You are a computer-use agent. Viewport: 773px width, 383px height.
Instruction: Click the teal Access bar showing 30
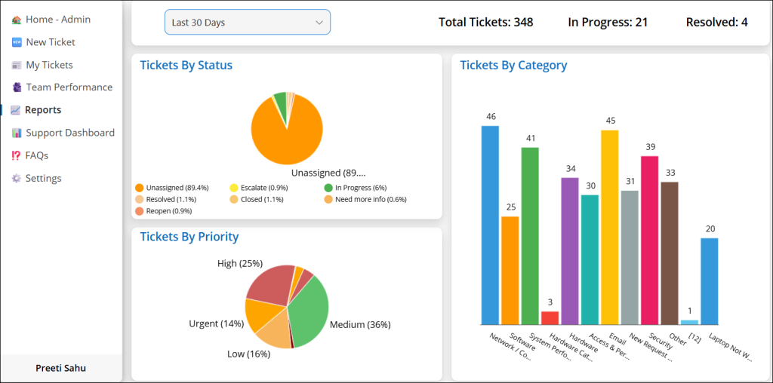(x=590, y=260)
